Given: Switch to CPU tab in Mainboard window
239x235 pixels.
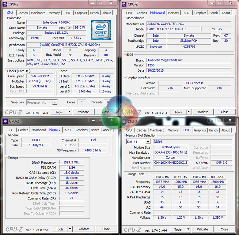Looking at the screenshot, I should pyautogui.click(x=129, y=13).
